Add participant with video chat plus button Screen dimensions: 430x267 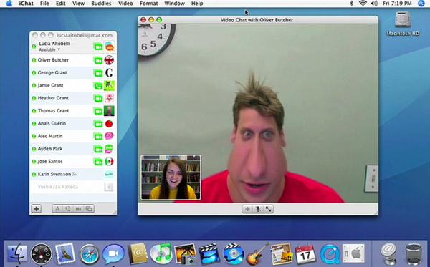pos(247,209)
